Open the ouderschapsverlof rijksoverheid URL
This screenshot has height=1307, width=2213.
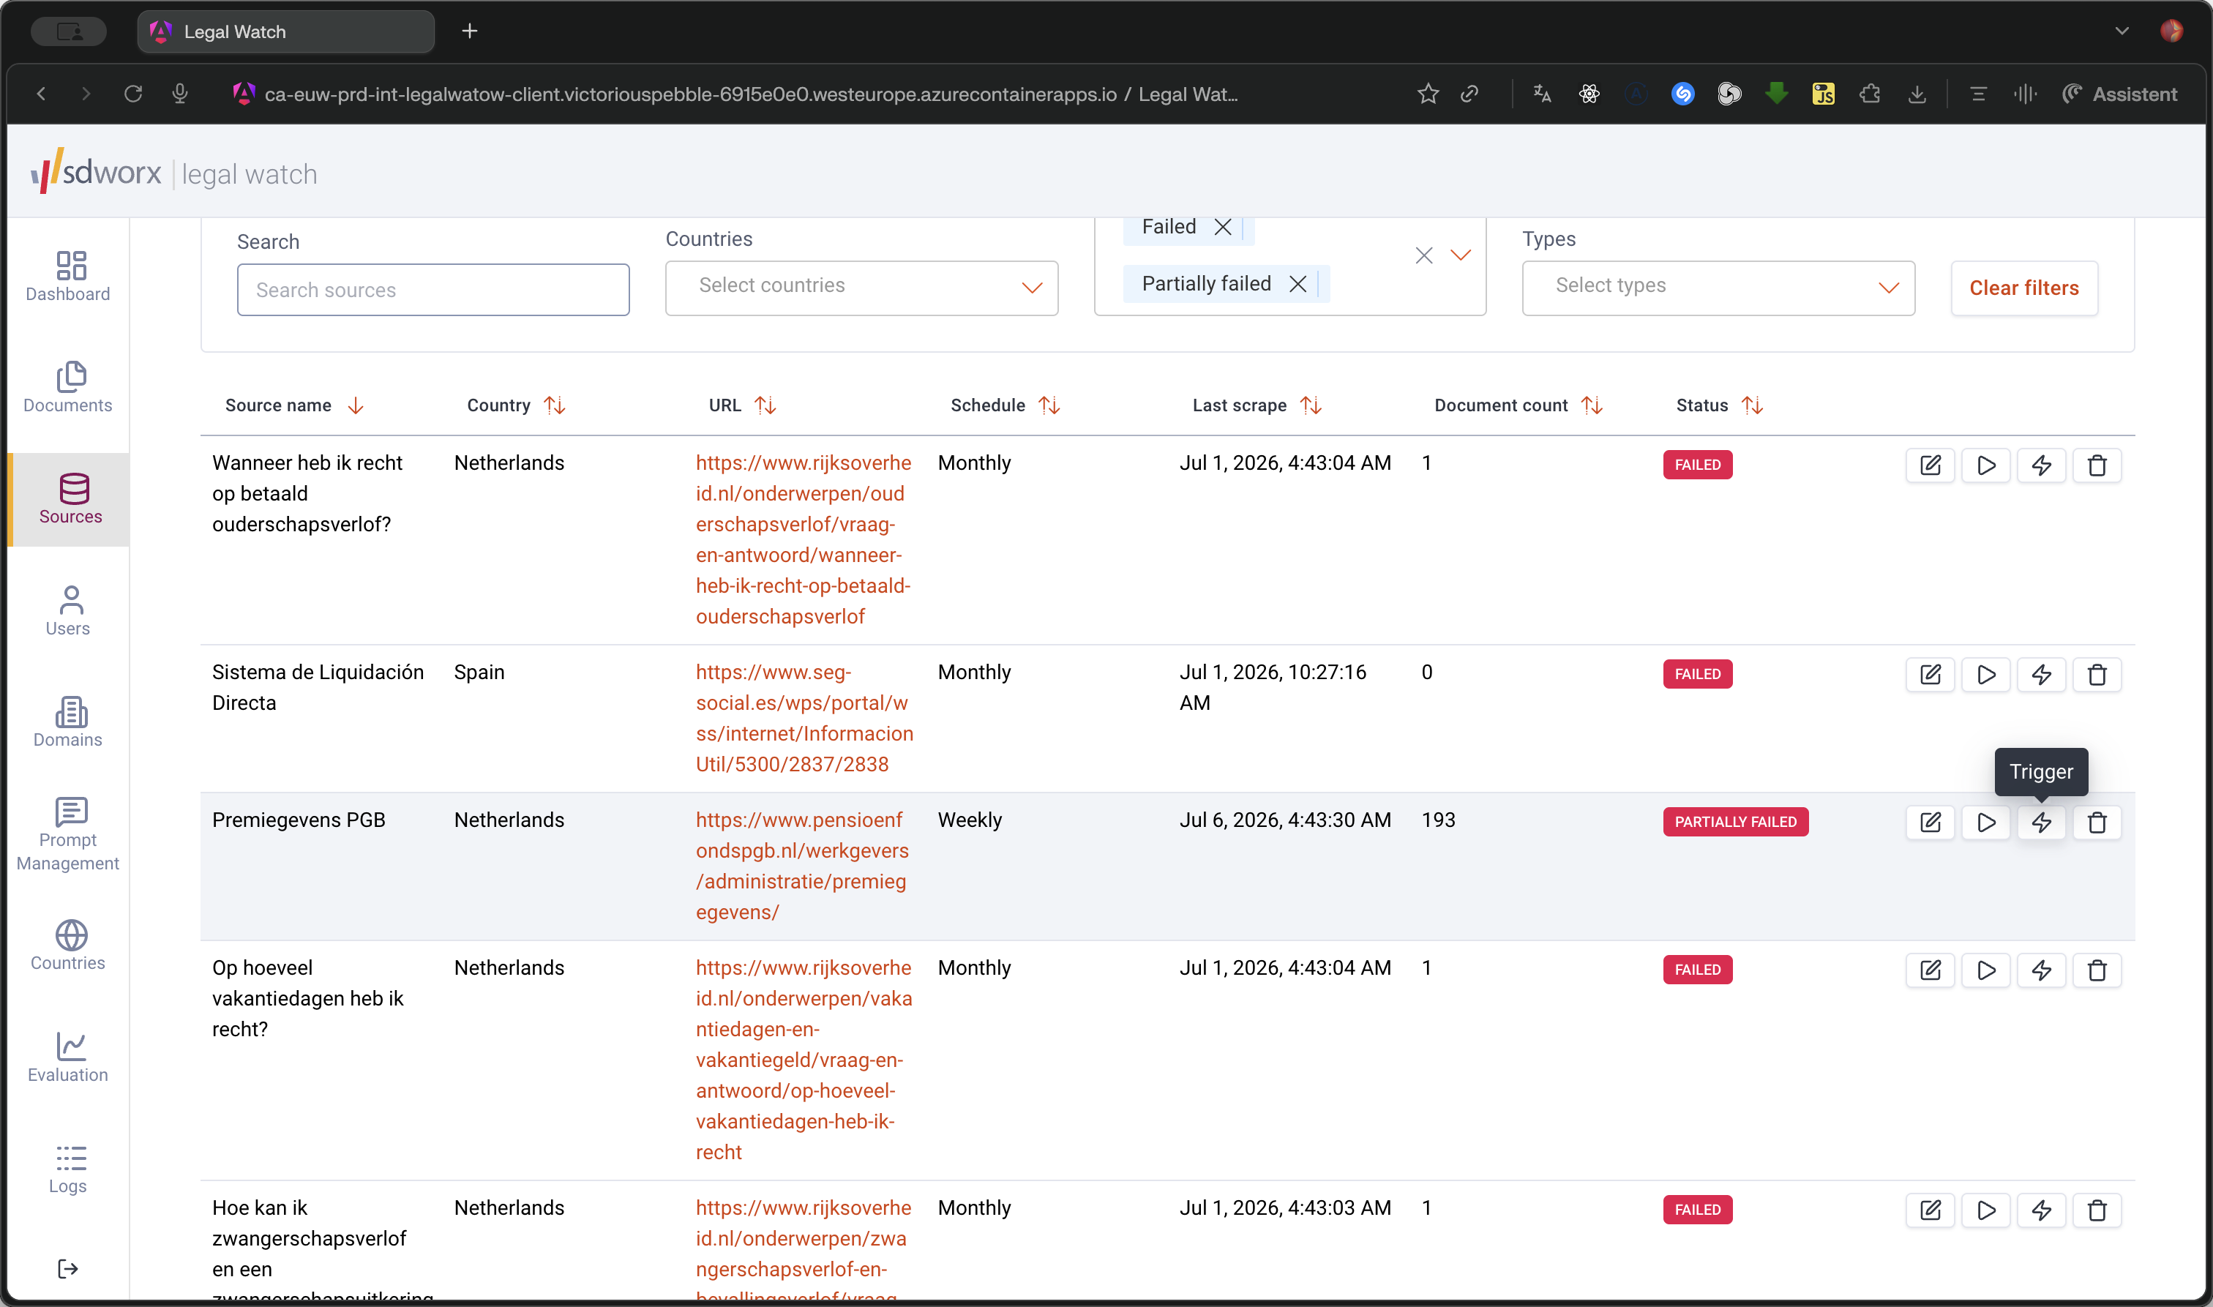pos(802,539)
